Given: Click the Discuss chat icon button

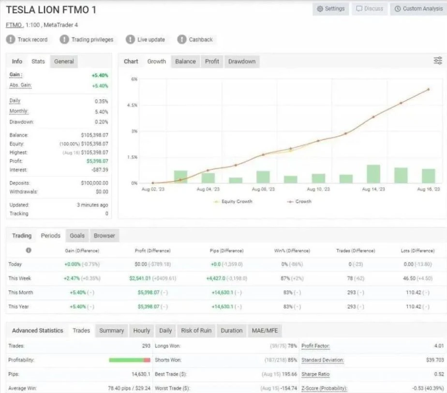Looking at the screenshot, I should pyautogui.click(x=370, y=9).
